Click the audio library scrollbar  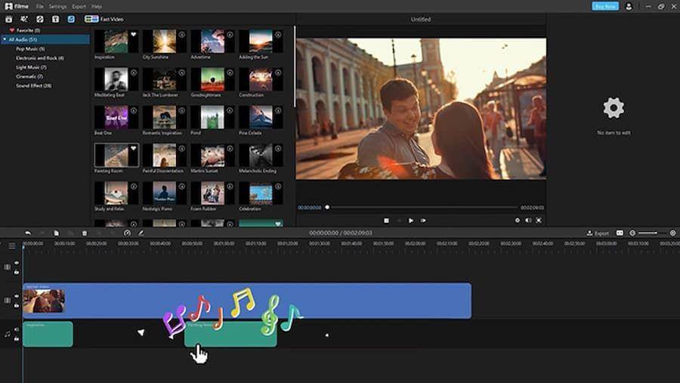(295, 67)
